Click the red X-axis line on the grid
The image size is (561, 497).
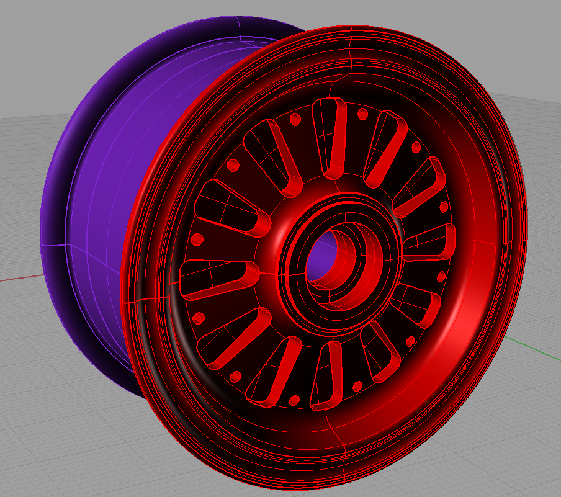pos(19,279)
